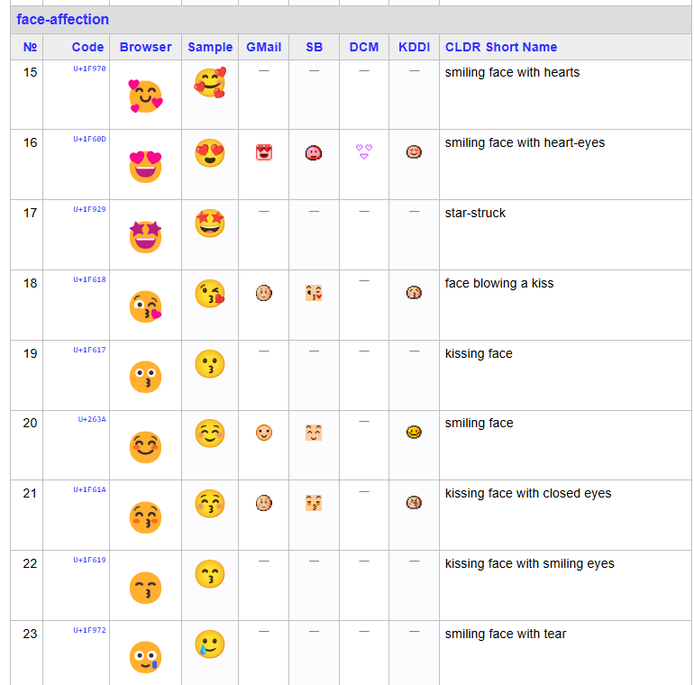Viewport: 694px width, 685px height.
Task: Open the face-affection section heading link
Action: [62, 20]
